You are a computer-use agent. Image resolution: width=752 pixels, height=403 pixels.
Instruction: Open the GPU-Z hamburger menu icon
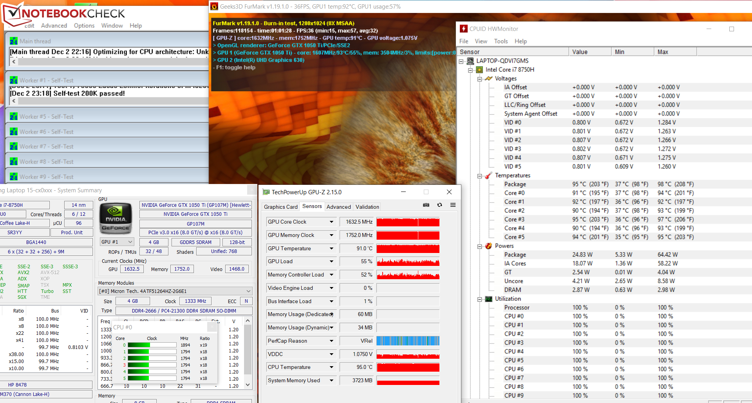453,205
